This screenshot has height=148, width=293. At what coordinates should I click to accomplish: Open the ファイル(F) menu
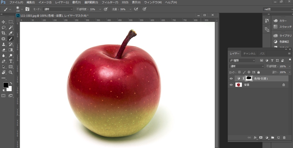point(16,2)
